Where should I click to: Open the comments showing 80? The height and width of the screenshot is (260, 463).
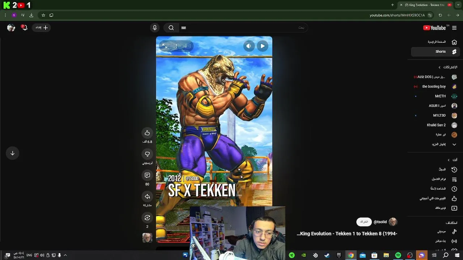pyautogui.click(x=147, y=175)
